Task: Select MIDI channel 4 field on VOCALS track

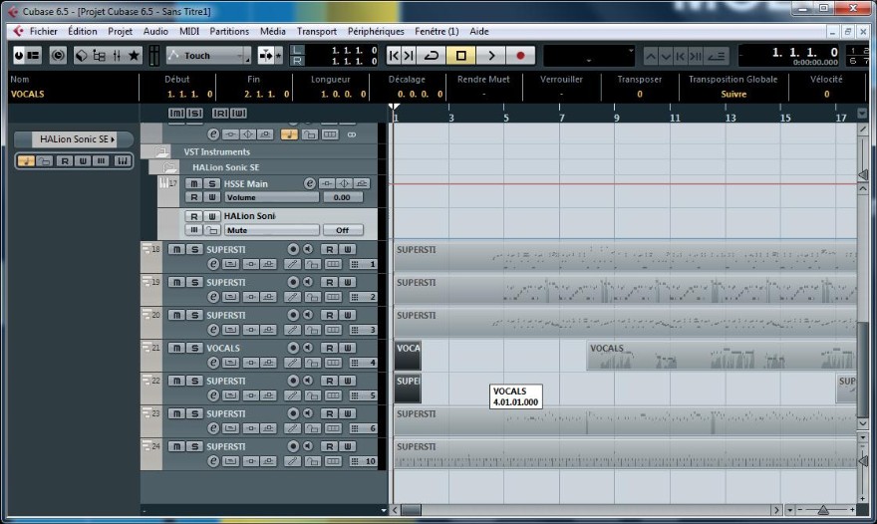Action: point(363,363)
